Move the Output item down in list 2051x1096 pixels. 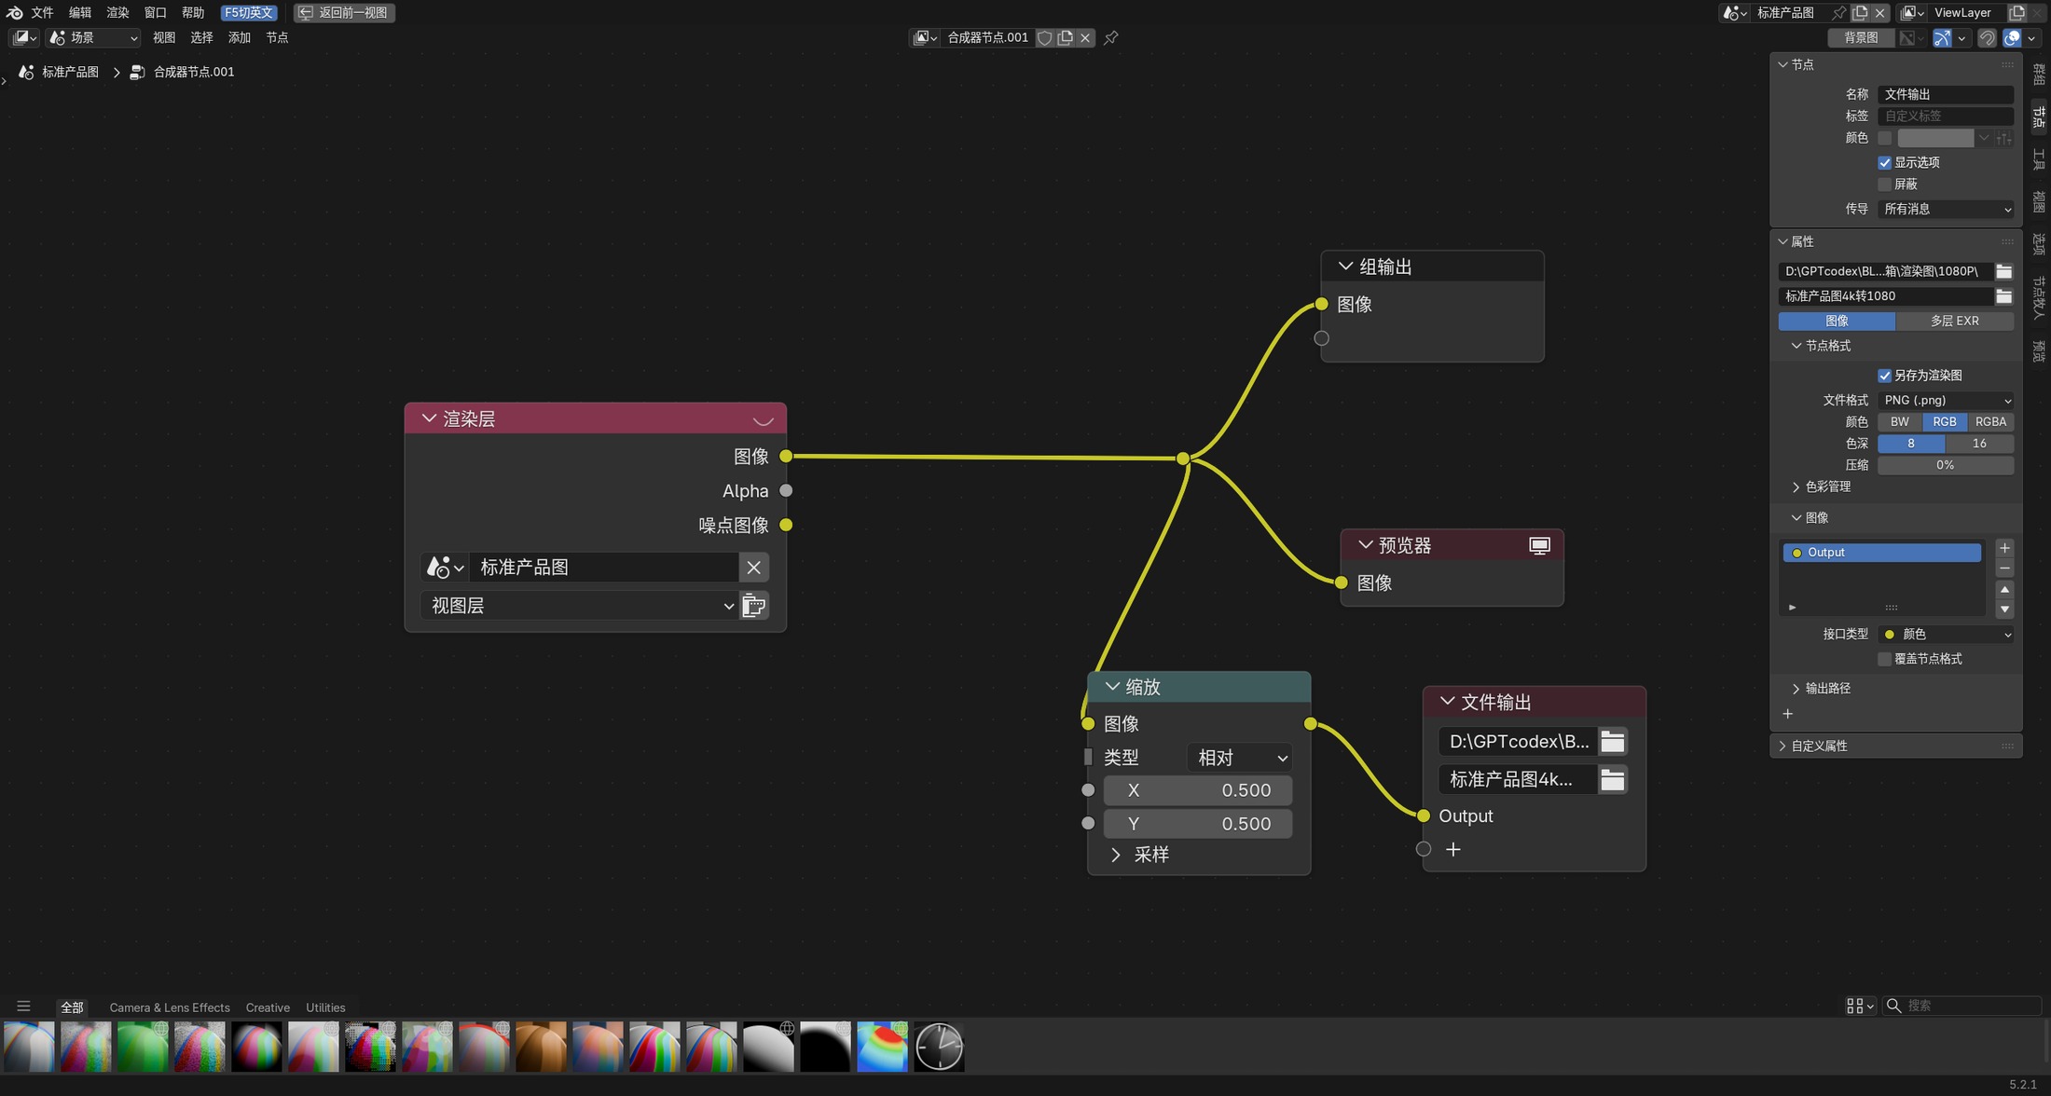(x=2004, y=610)
